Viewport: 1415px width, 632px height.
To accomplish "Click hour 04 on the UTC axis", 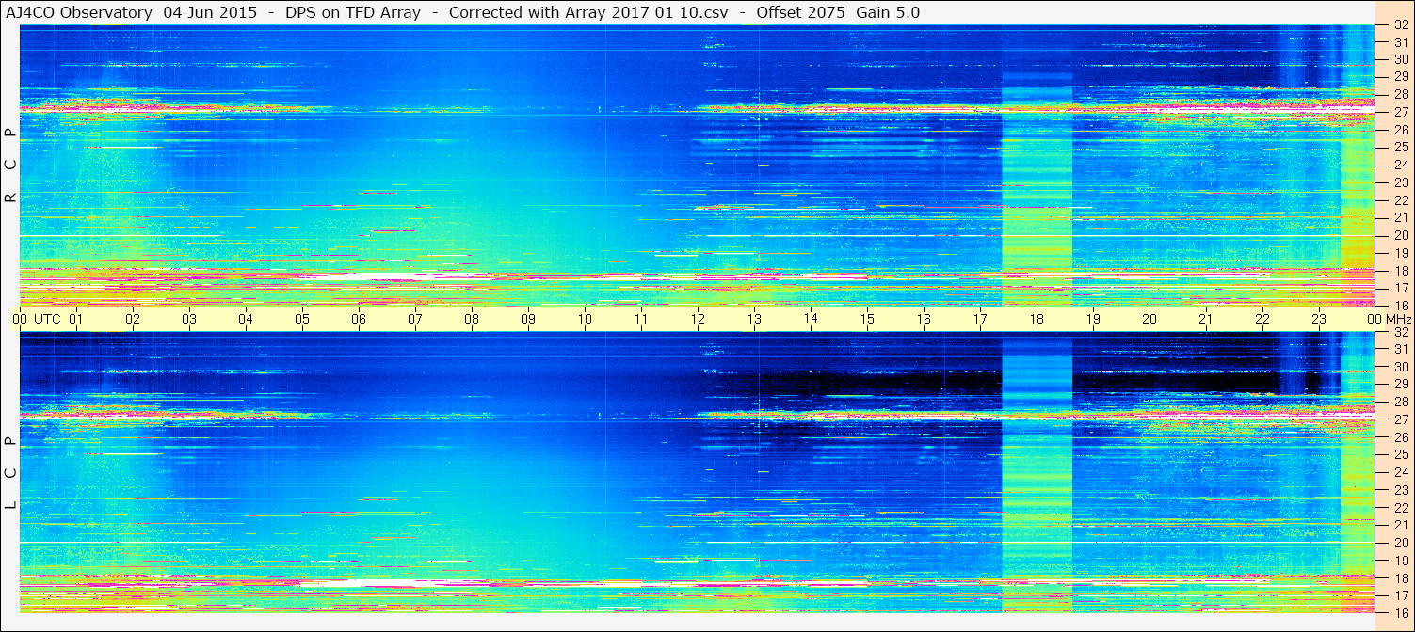I will 246,319.
